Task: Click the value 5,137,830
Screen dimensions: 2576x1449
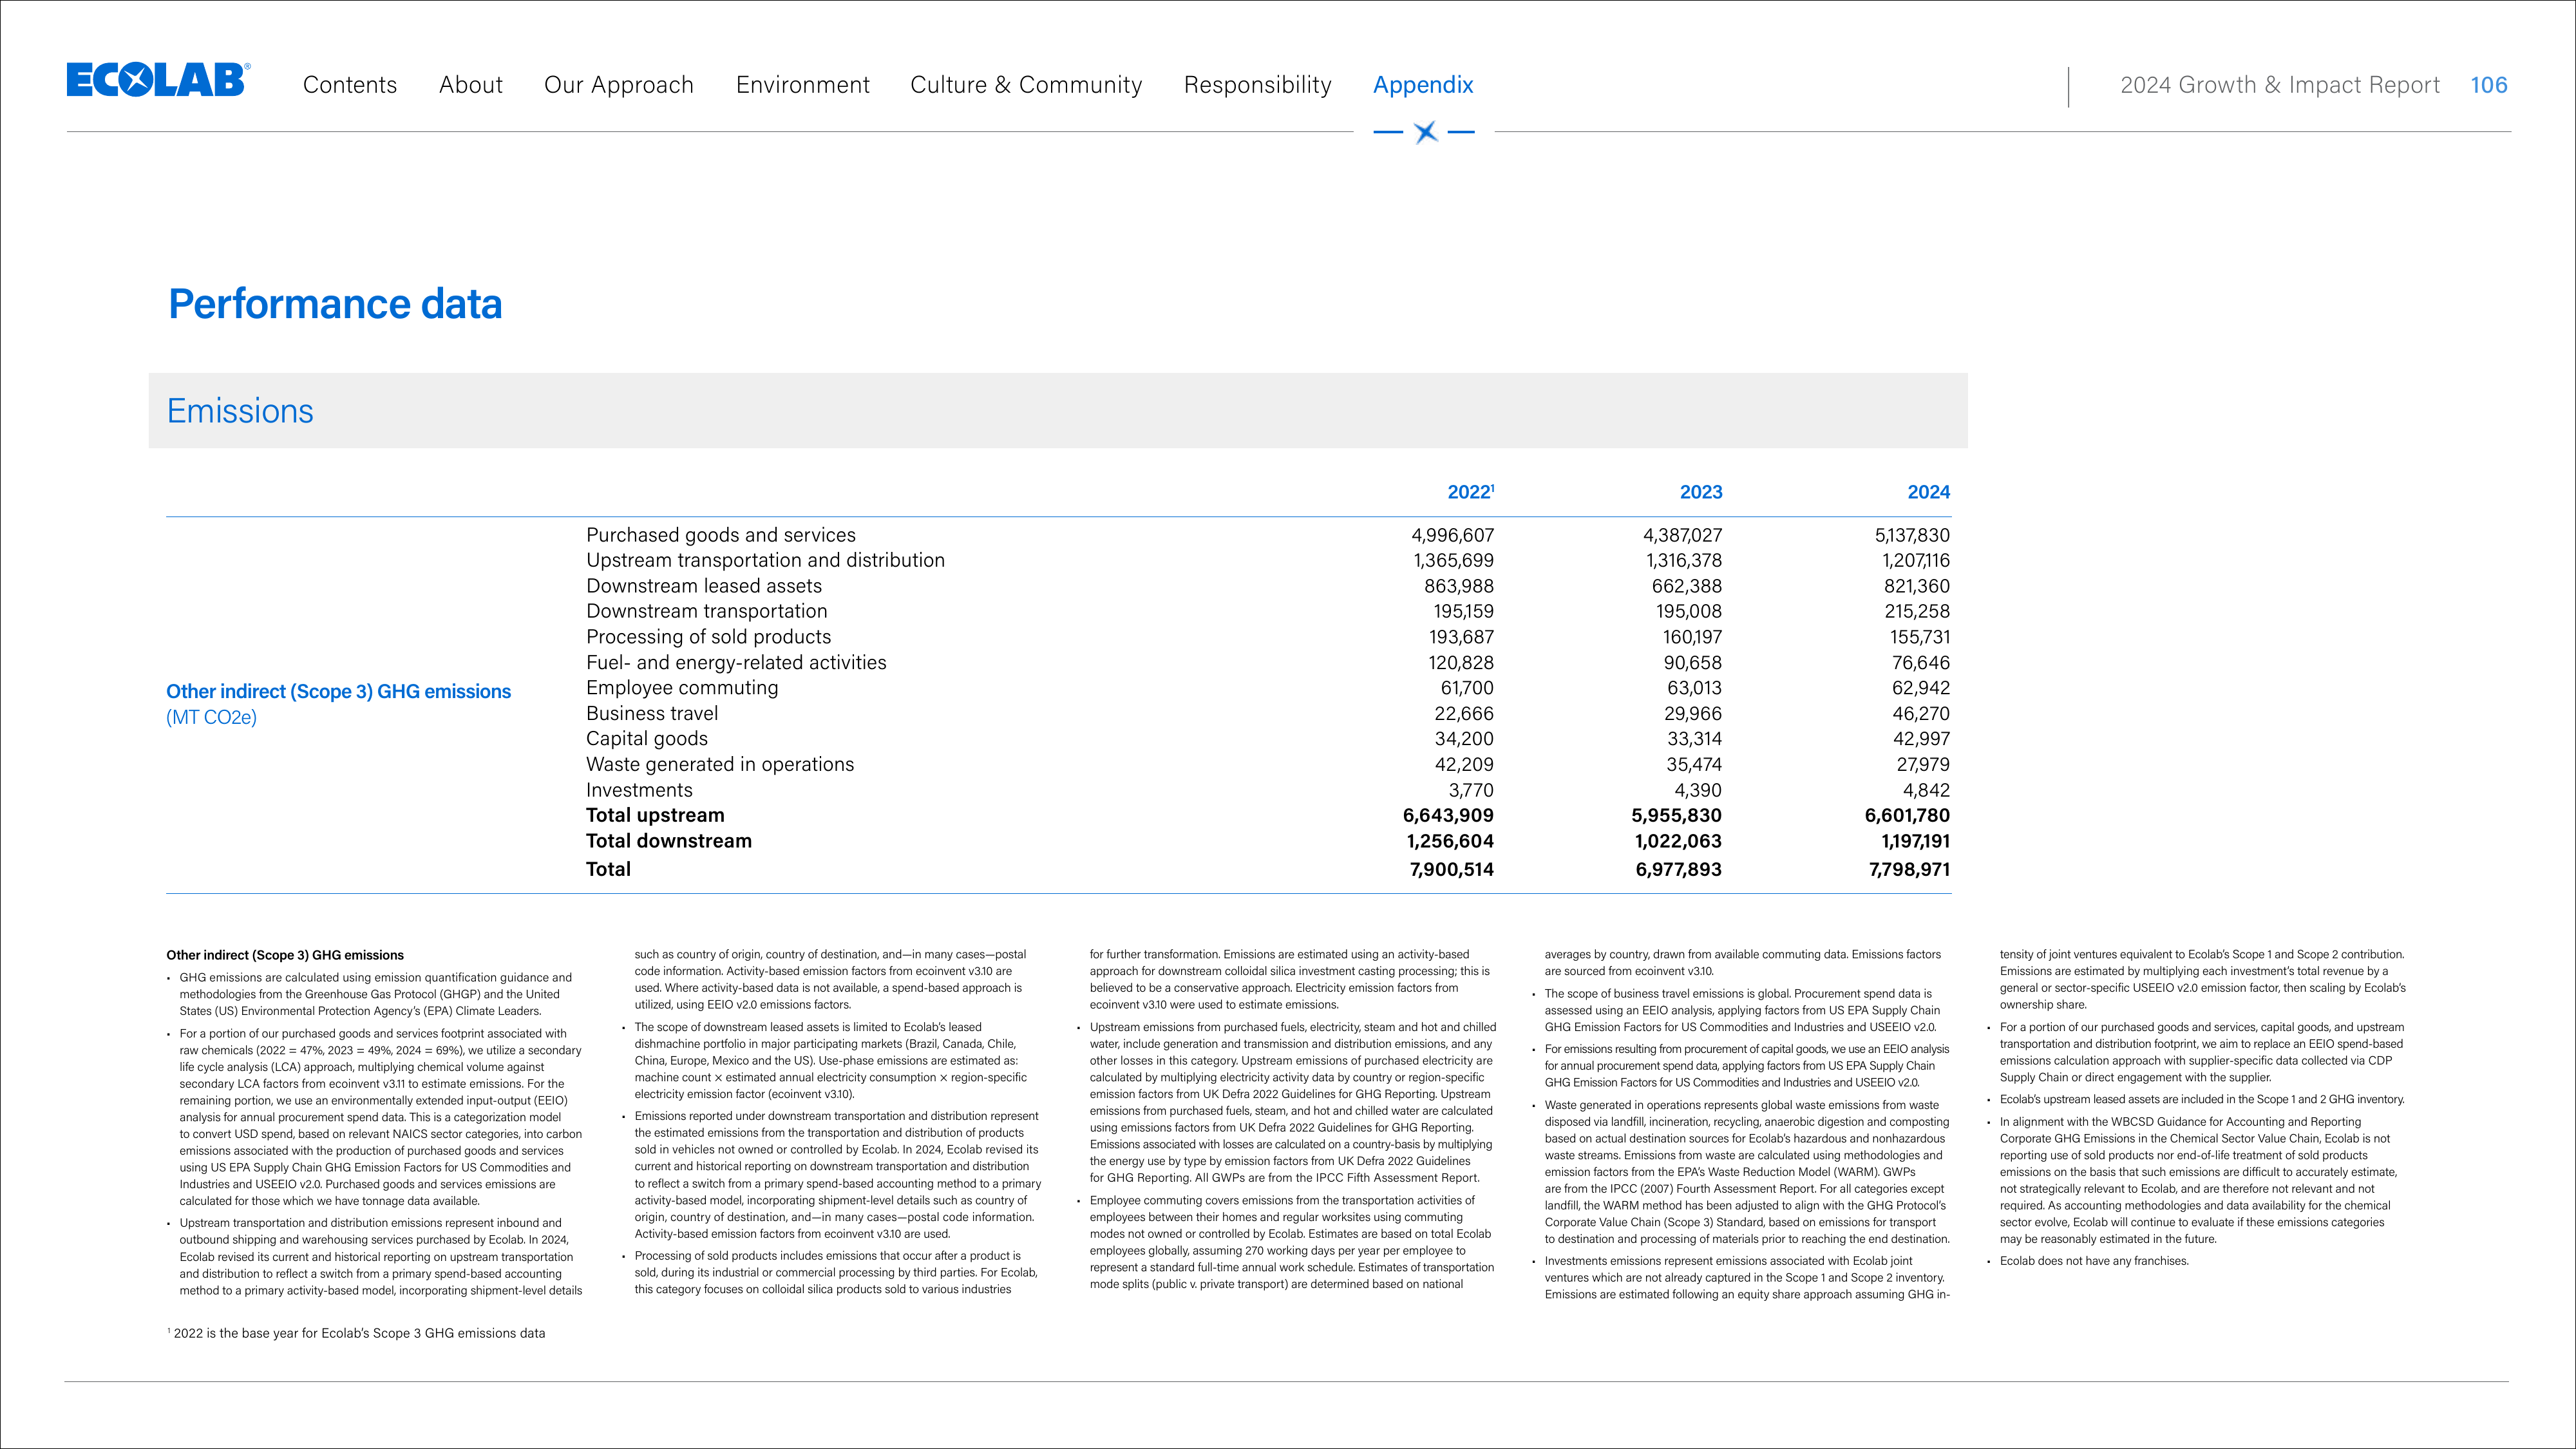Action: point(1912,535)
